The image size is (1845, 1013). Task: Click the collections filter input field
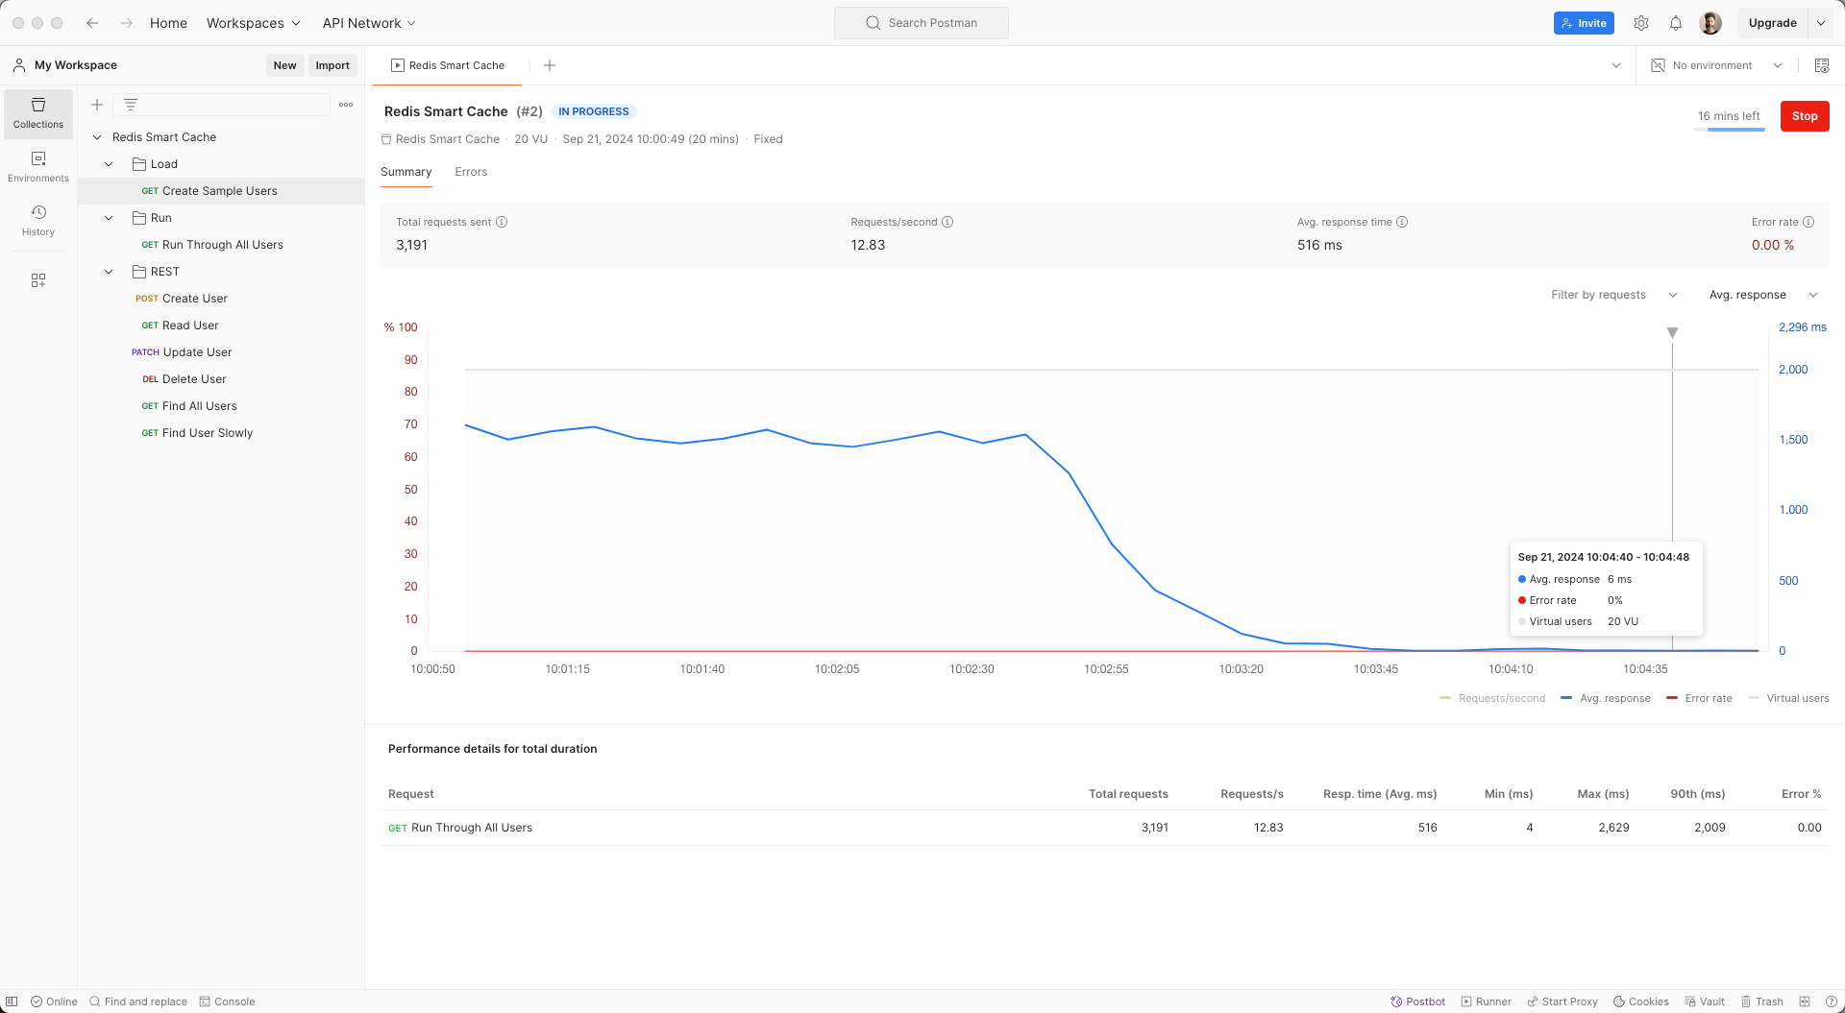click(222, 105)
